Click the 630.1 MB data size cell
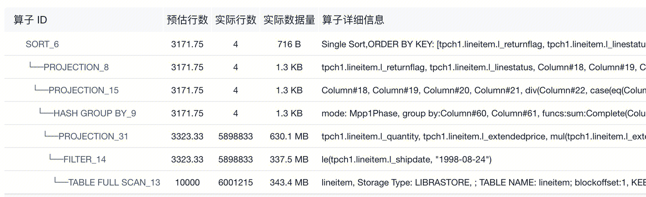This screenshot has height=197, width=646. [289, 137]
